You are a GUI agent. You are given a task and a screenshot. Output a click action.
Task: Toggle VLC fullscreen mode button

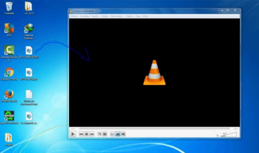tap(99, 134)
